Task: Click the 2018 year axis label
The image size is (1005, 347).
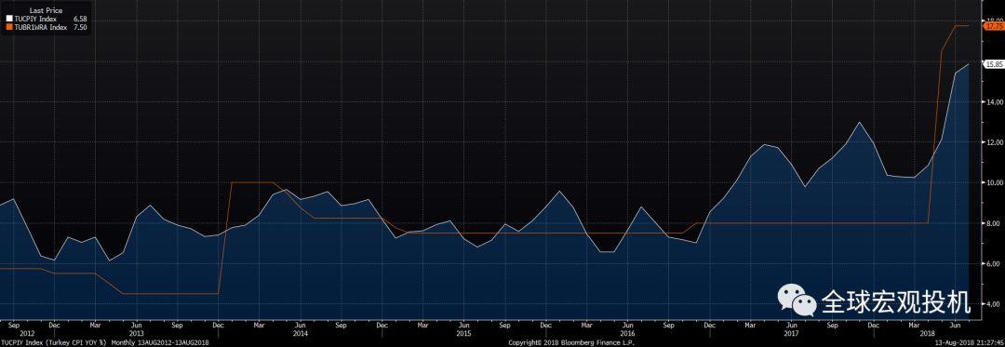Action: 928,334
